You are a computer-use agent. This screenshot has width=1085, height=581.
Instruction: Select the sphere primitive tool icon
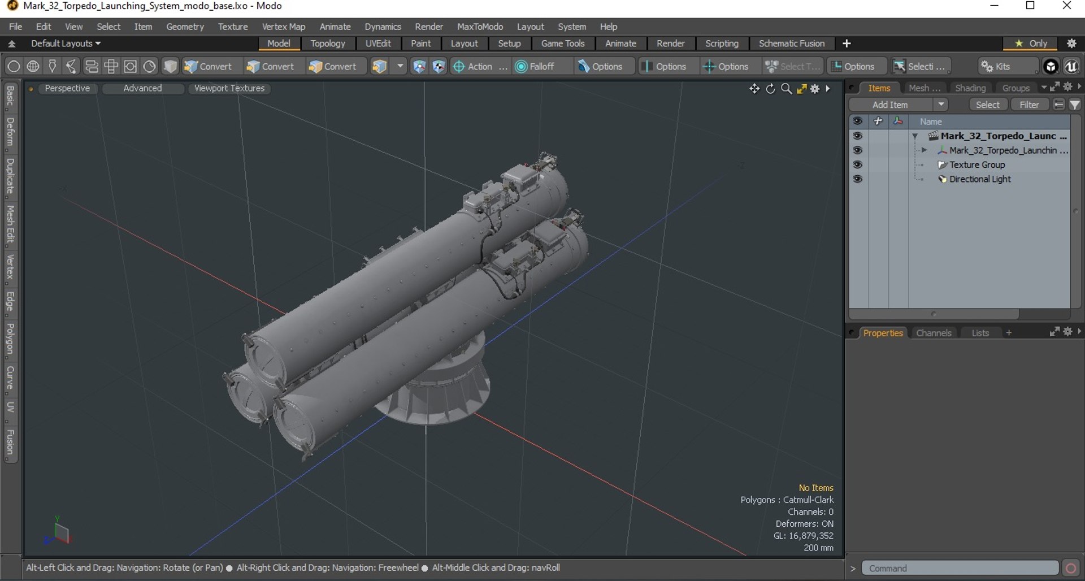(x=33, y=67)
